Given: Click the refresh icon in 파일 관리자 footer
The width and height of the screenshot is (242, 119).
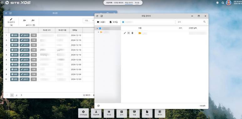Looking at the screenshot, I should [99, 106].
